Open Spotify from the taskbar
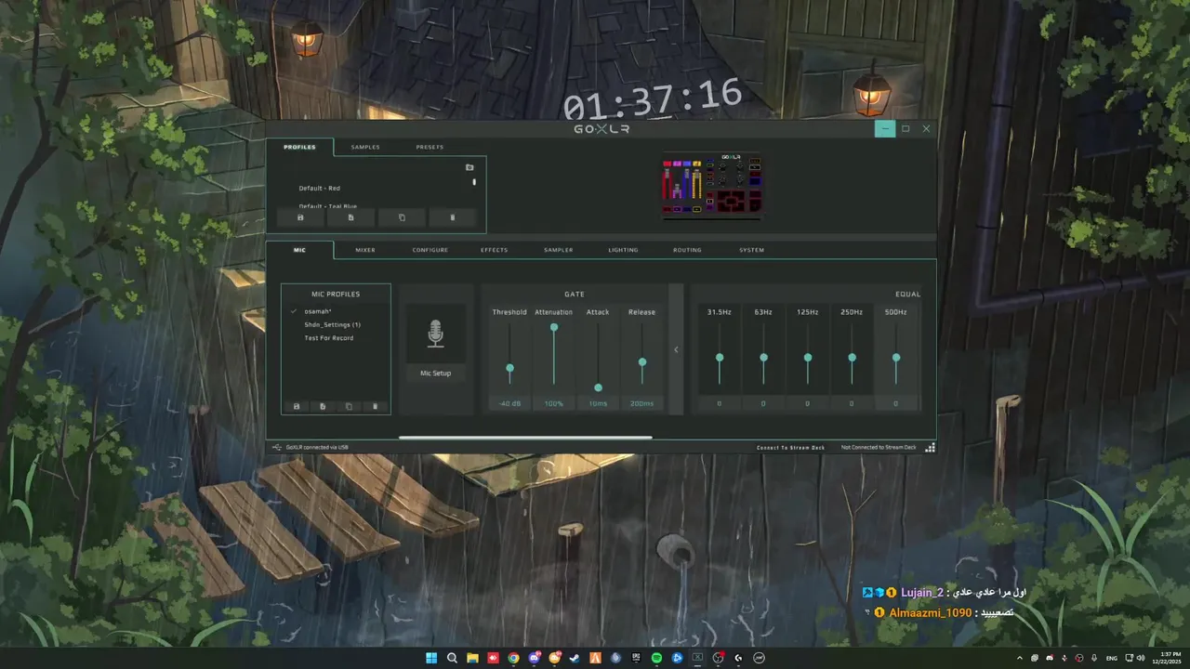 point(656,658)
